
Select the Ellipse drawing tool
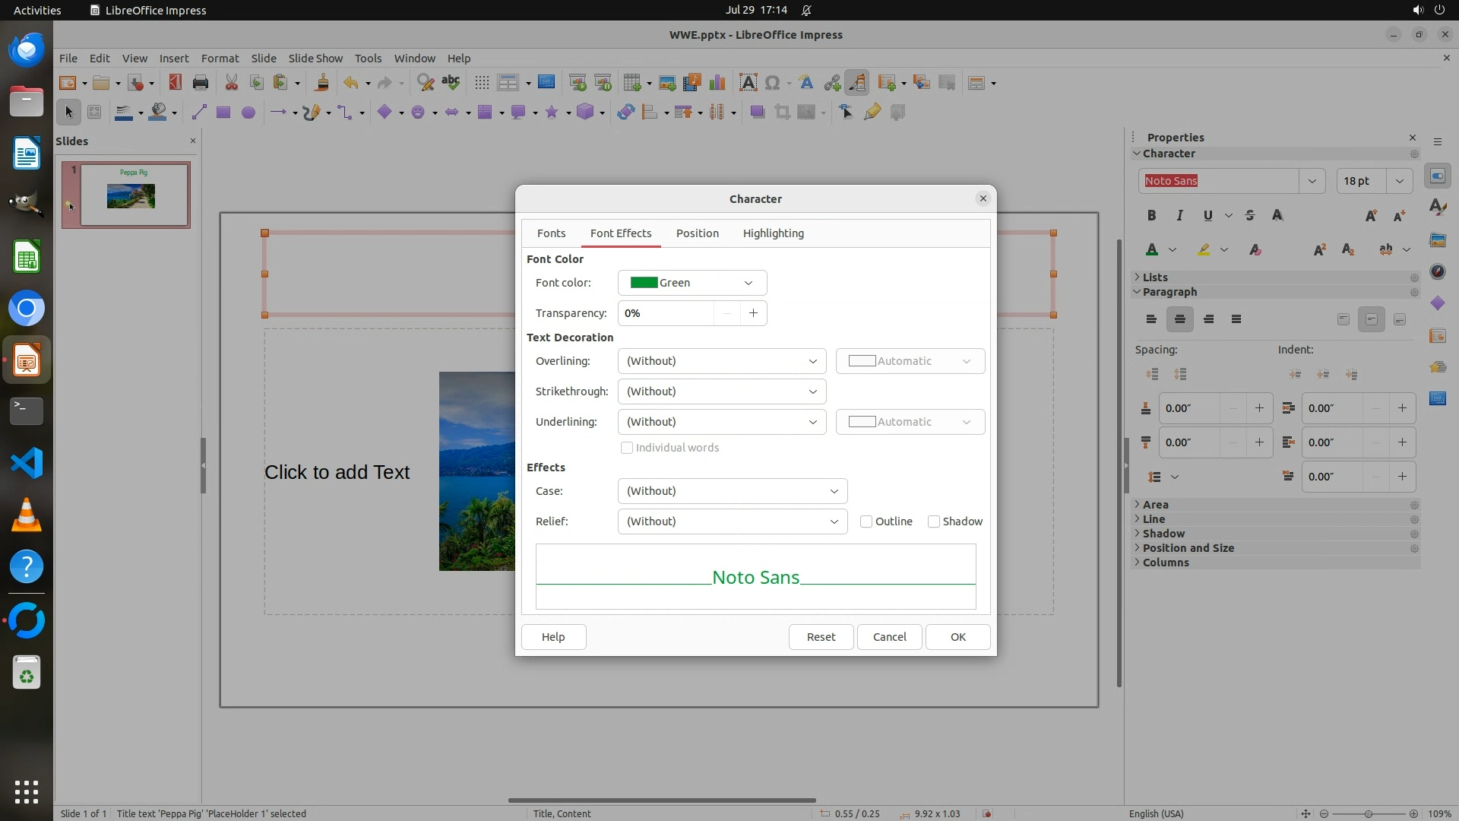[x=248, y=113]
